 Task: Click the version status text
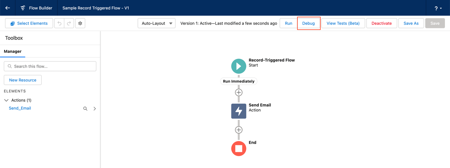coord(229,23)
